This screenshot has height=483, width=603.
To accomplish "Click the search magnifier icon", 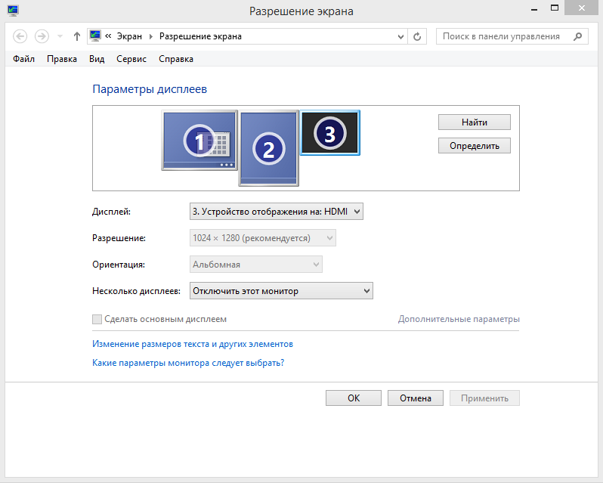I will coord(577,36).
